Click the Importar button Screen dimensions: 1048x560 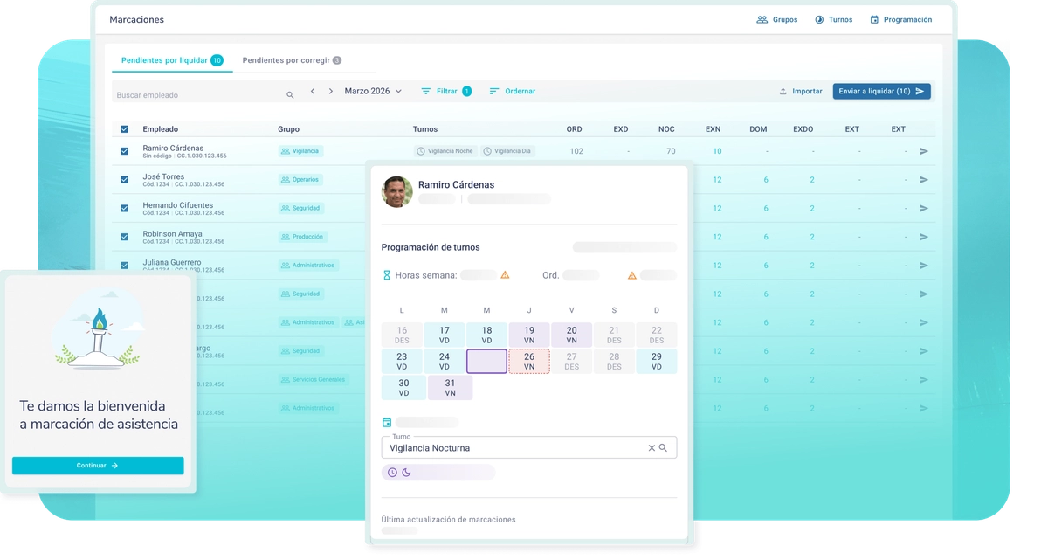tap(801, 91)
